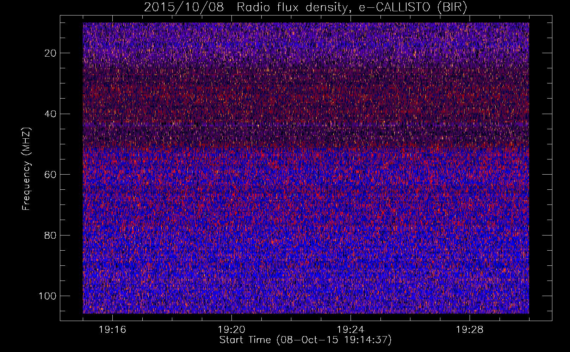Click the frequency tick label '100'
This screenshot has width=570, height=352.
[x=48, y=296]
